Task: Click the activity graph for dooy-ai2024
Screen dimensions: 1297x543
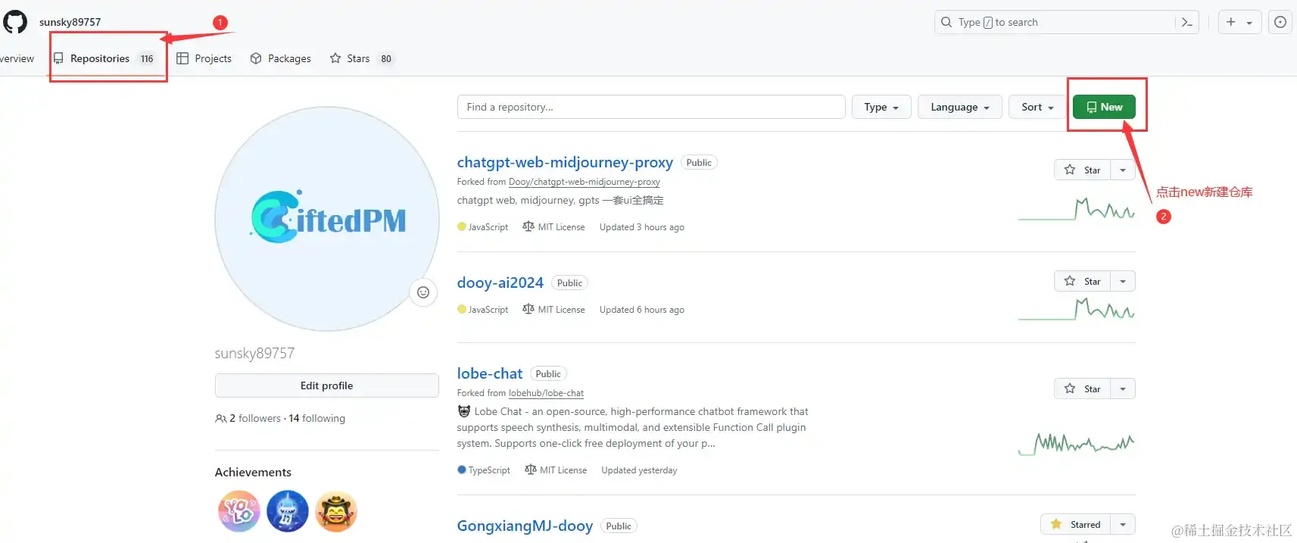Action: (1077, 309)
